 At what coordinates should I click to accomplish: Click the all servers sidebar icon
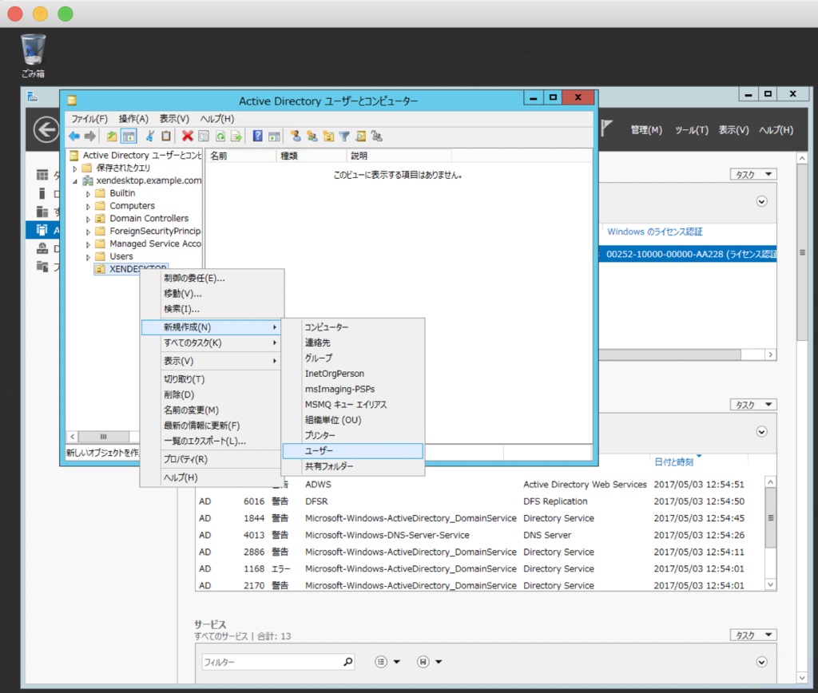tap(42, 212)
